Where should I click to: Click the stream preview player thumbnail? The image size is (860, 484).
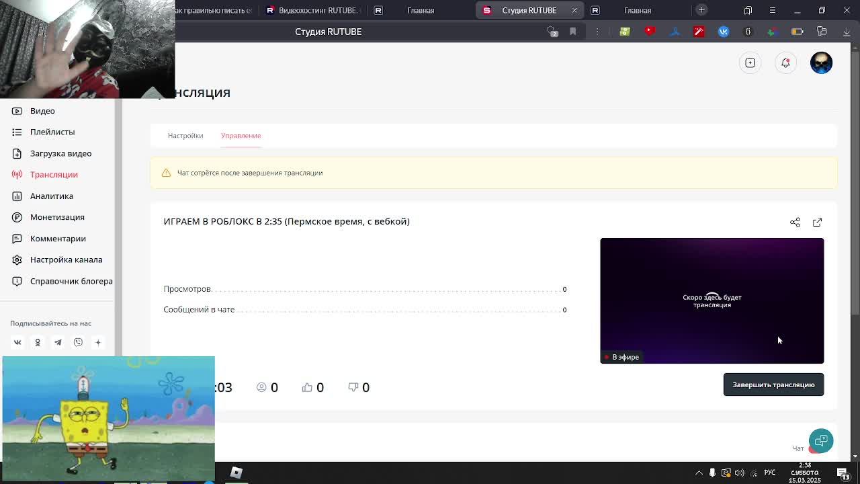coord(712,300)
